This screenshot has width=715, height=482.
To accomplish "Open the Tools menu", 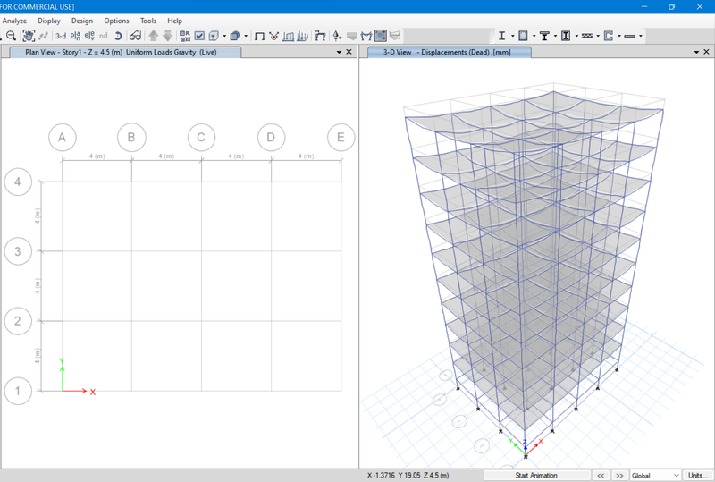I will point(148,21).
